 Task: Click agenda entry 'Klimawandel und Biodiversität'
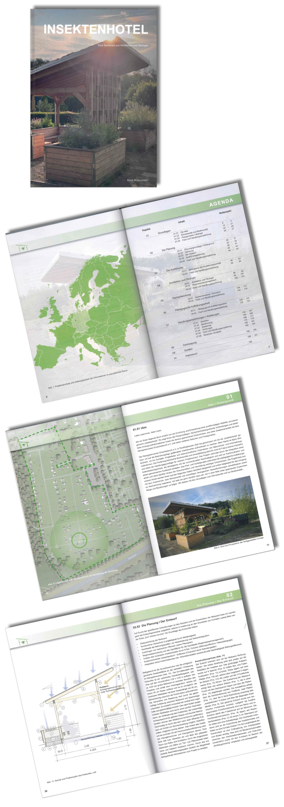point(194,232)
